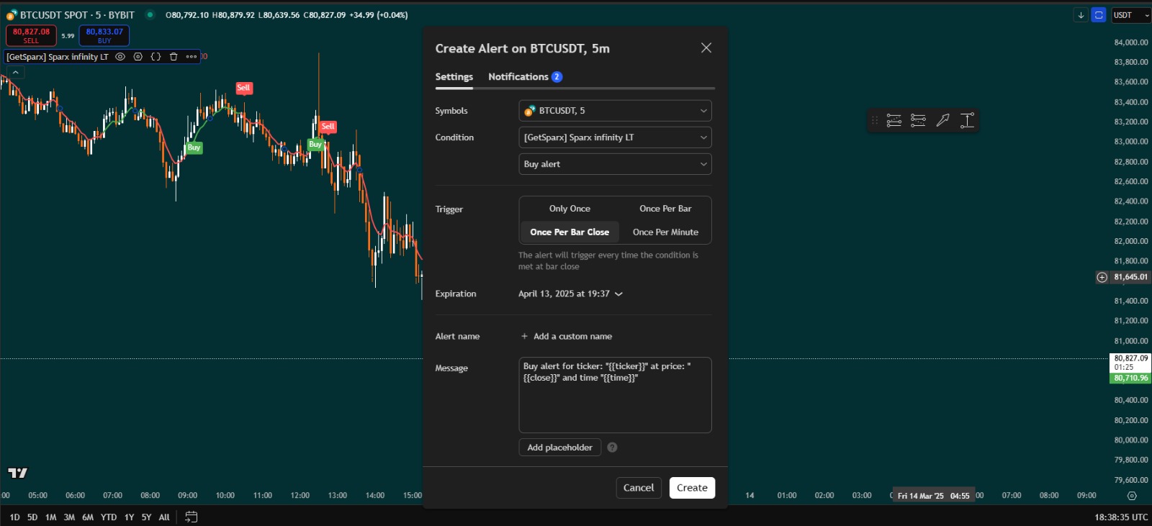Click the TradingView logo on chart

17,473
